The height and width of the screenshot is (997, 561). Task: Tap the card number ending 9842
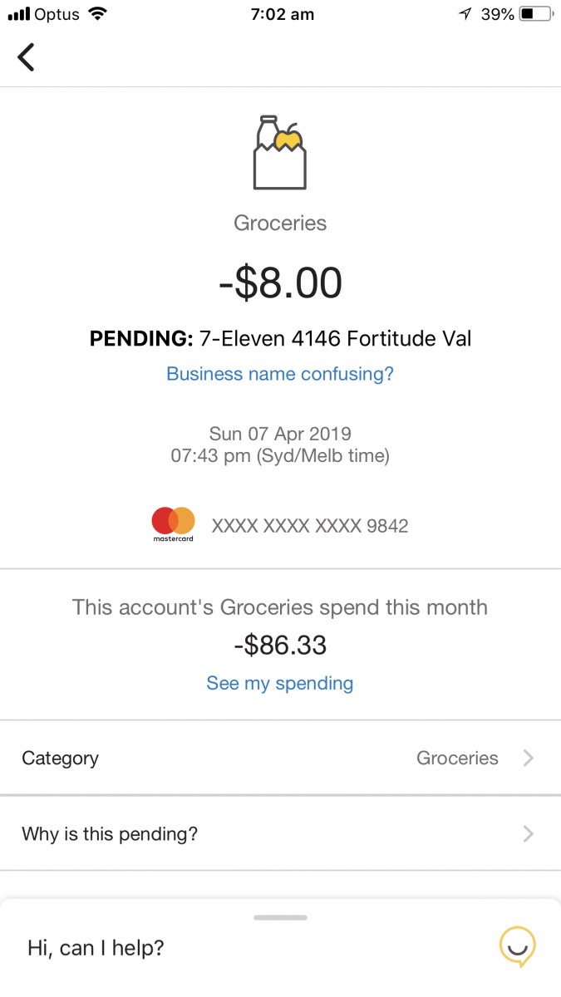coord(310,526)
